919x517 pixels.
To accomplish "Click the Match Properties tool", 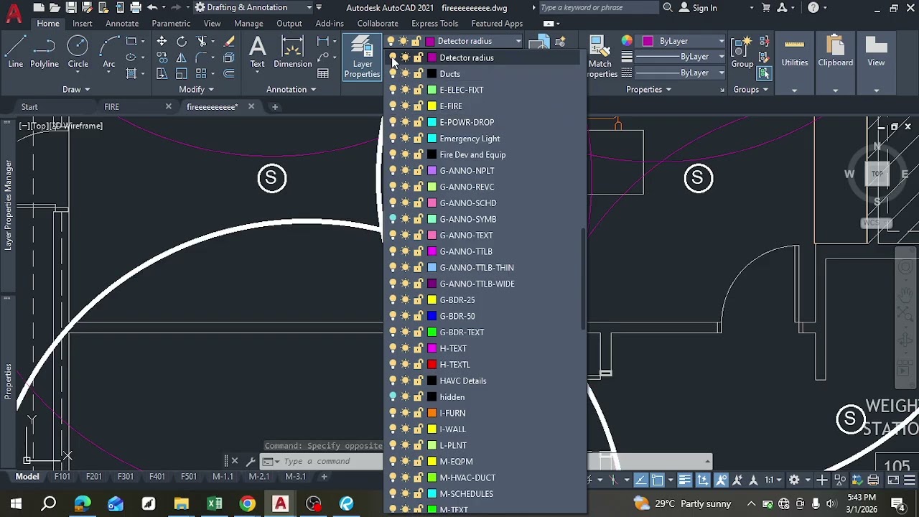I will [x=600, y=57].
